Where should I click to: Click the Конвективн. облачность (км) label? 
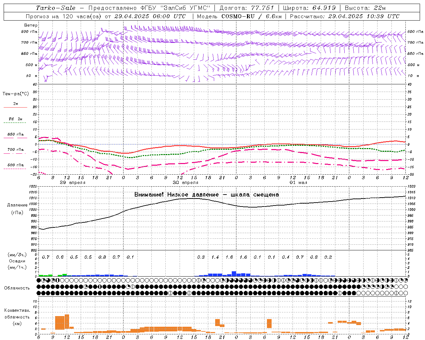(x=17, y=317)
